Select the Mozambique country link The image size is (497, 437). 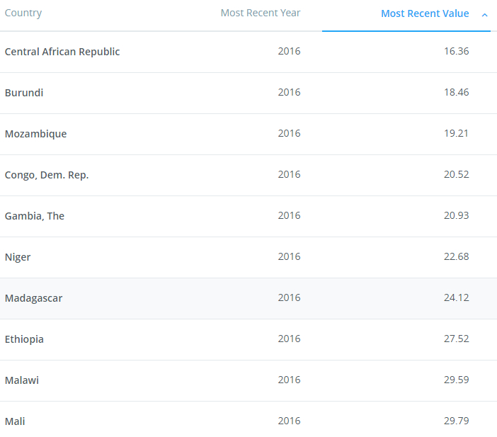point(35,134)
